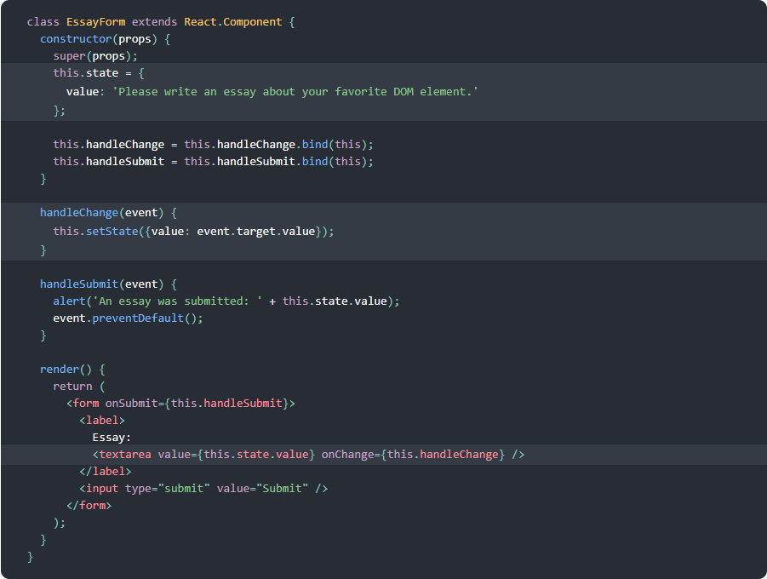Viewport: 767px width, 579px height.
Task: Click the 'Essay:' text
Action: 112,438
